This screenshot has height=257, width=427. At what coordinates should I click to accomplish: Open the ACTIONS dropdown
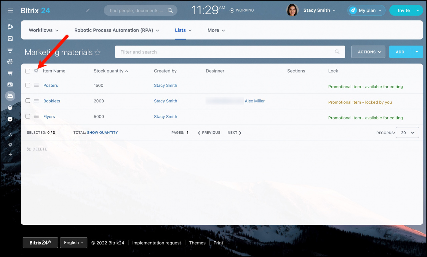tap(368, 52)
